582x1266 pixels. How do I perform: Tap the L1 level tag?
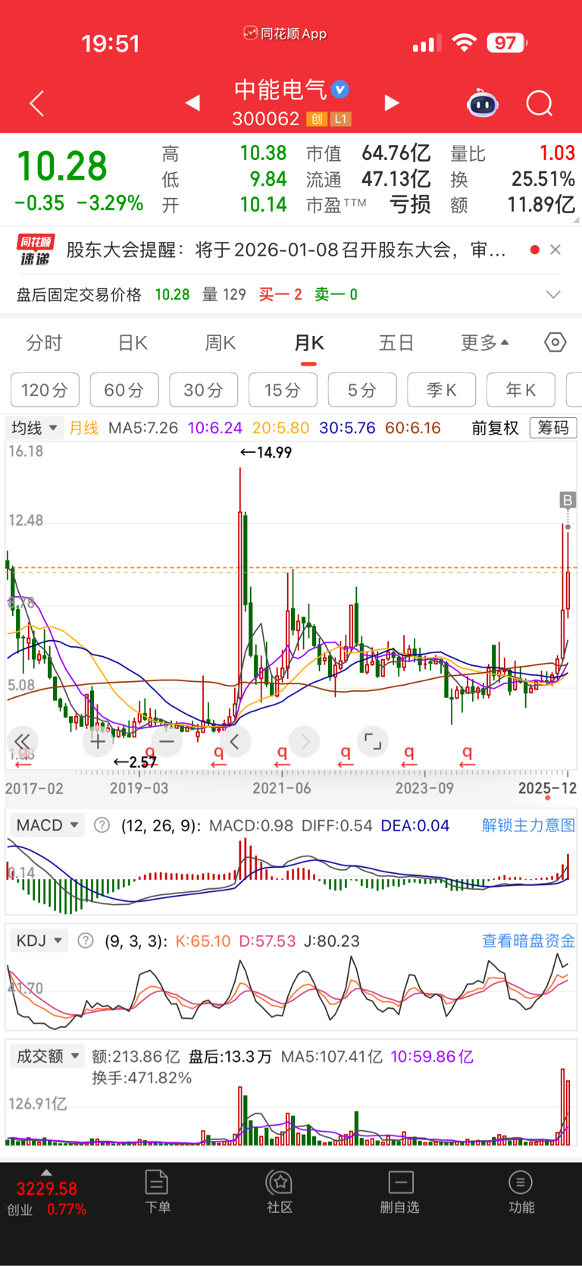pos(340,119)
